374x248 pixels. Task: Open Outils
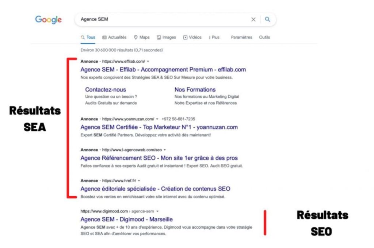click(264, 38)
